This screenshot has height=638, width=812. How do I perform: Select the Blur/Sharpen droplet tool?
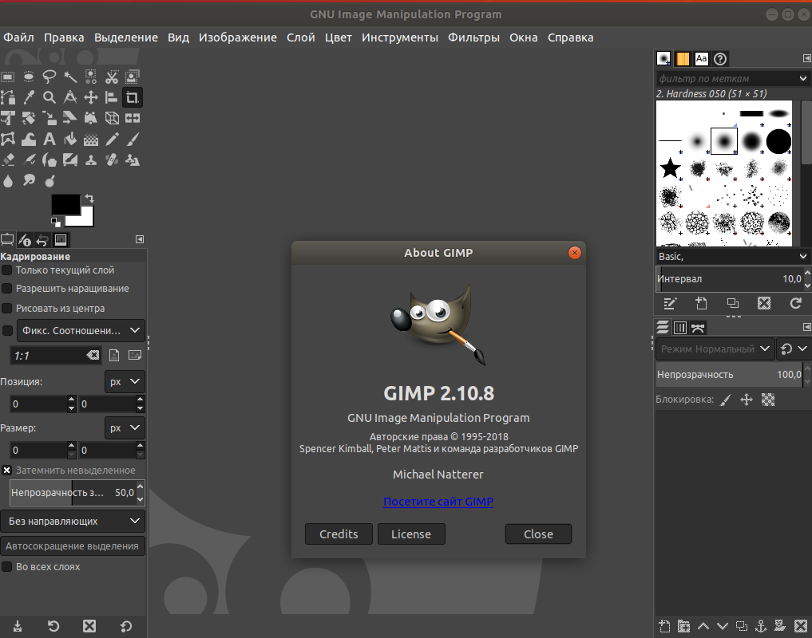(8, 180)
